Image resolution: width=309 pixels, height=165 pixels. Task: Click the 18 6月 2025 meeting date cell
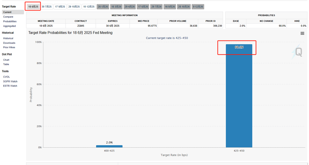[46, 26]
